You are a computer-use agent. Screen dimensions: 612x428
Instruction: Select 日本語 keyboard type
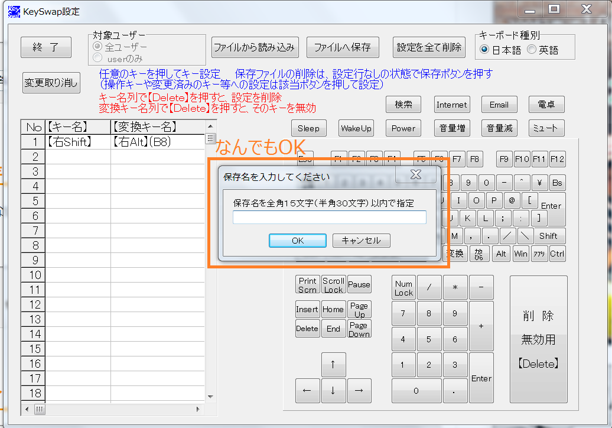coord(484,50)
